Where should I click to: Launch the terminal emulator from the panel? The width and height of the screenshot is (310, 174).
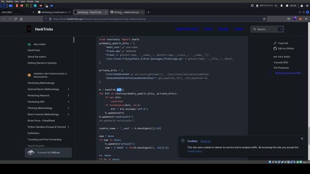tap(27, 6)
